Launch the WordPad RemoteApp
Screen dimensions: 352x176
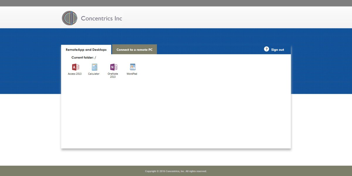click(x=132, y=67)
